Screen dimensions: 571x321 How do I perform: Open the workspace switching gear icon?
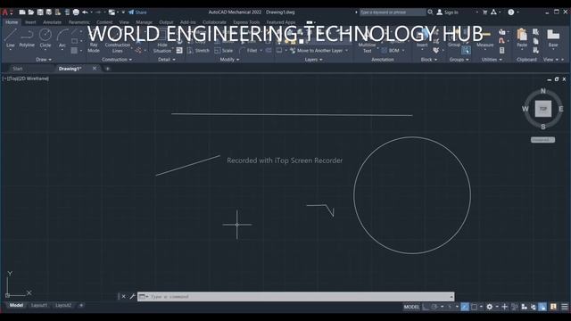coord(490,307)
